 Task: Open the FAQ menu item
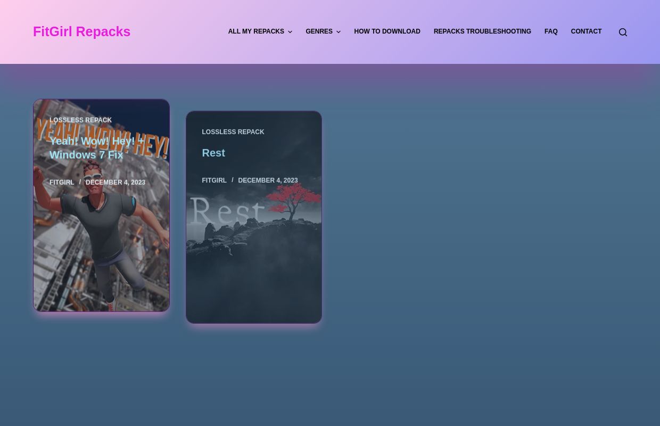(551, 31)
